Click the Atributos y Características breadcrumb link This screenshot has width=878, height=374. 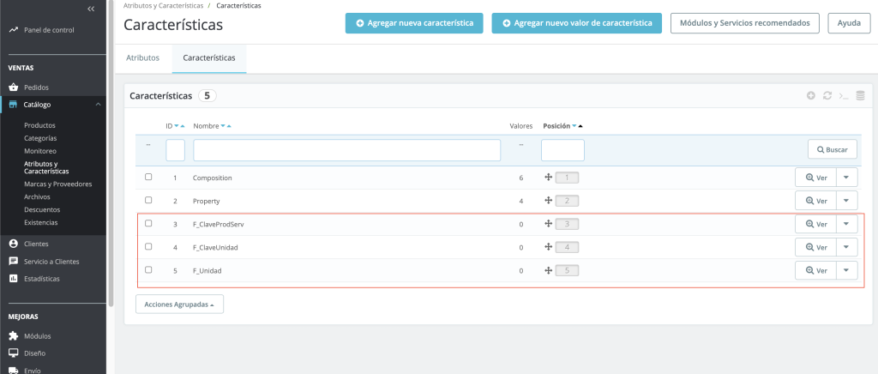(x=164, y=6)
